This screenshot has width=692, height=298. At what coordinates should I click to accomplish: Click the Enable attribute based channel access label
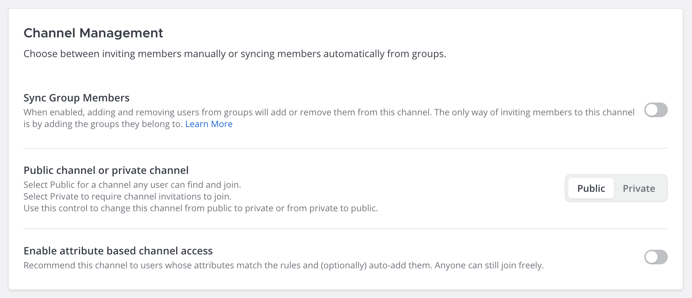(118, 251)
